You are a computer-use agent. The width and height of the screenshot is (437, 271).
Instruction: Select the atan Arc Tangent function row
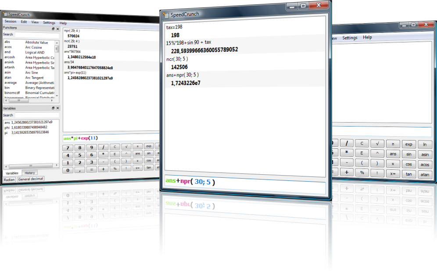pos(29,77)
